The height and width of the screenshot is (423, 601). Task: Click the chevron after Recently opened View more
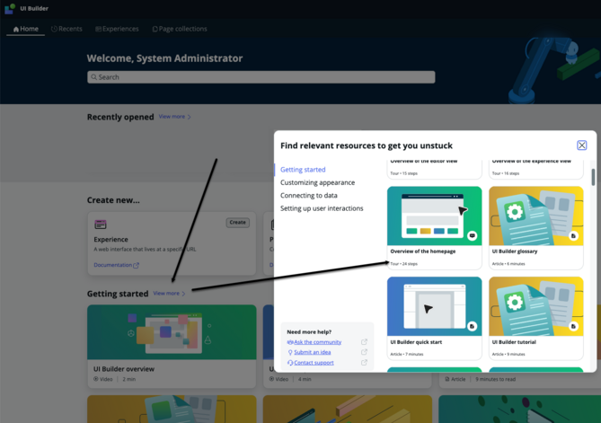click(189, 117)
